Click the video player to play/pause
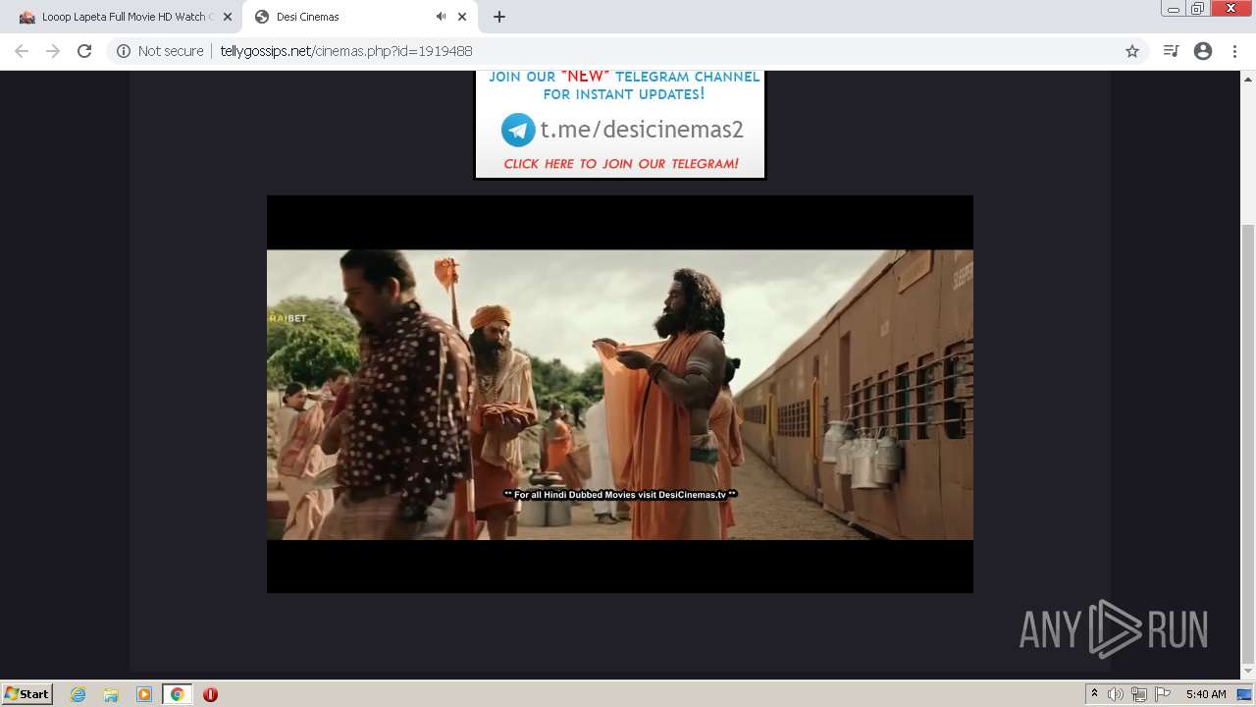The height and width of the screenshot is (707, 1256). [620, 394]
